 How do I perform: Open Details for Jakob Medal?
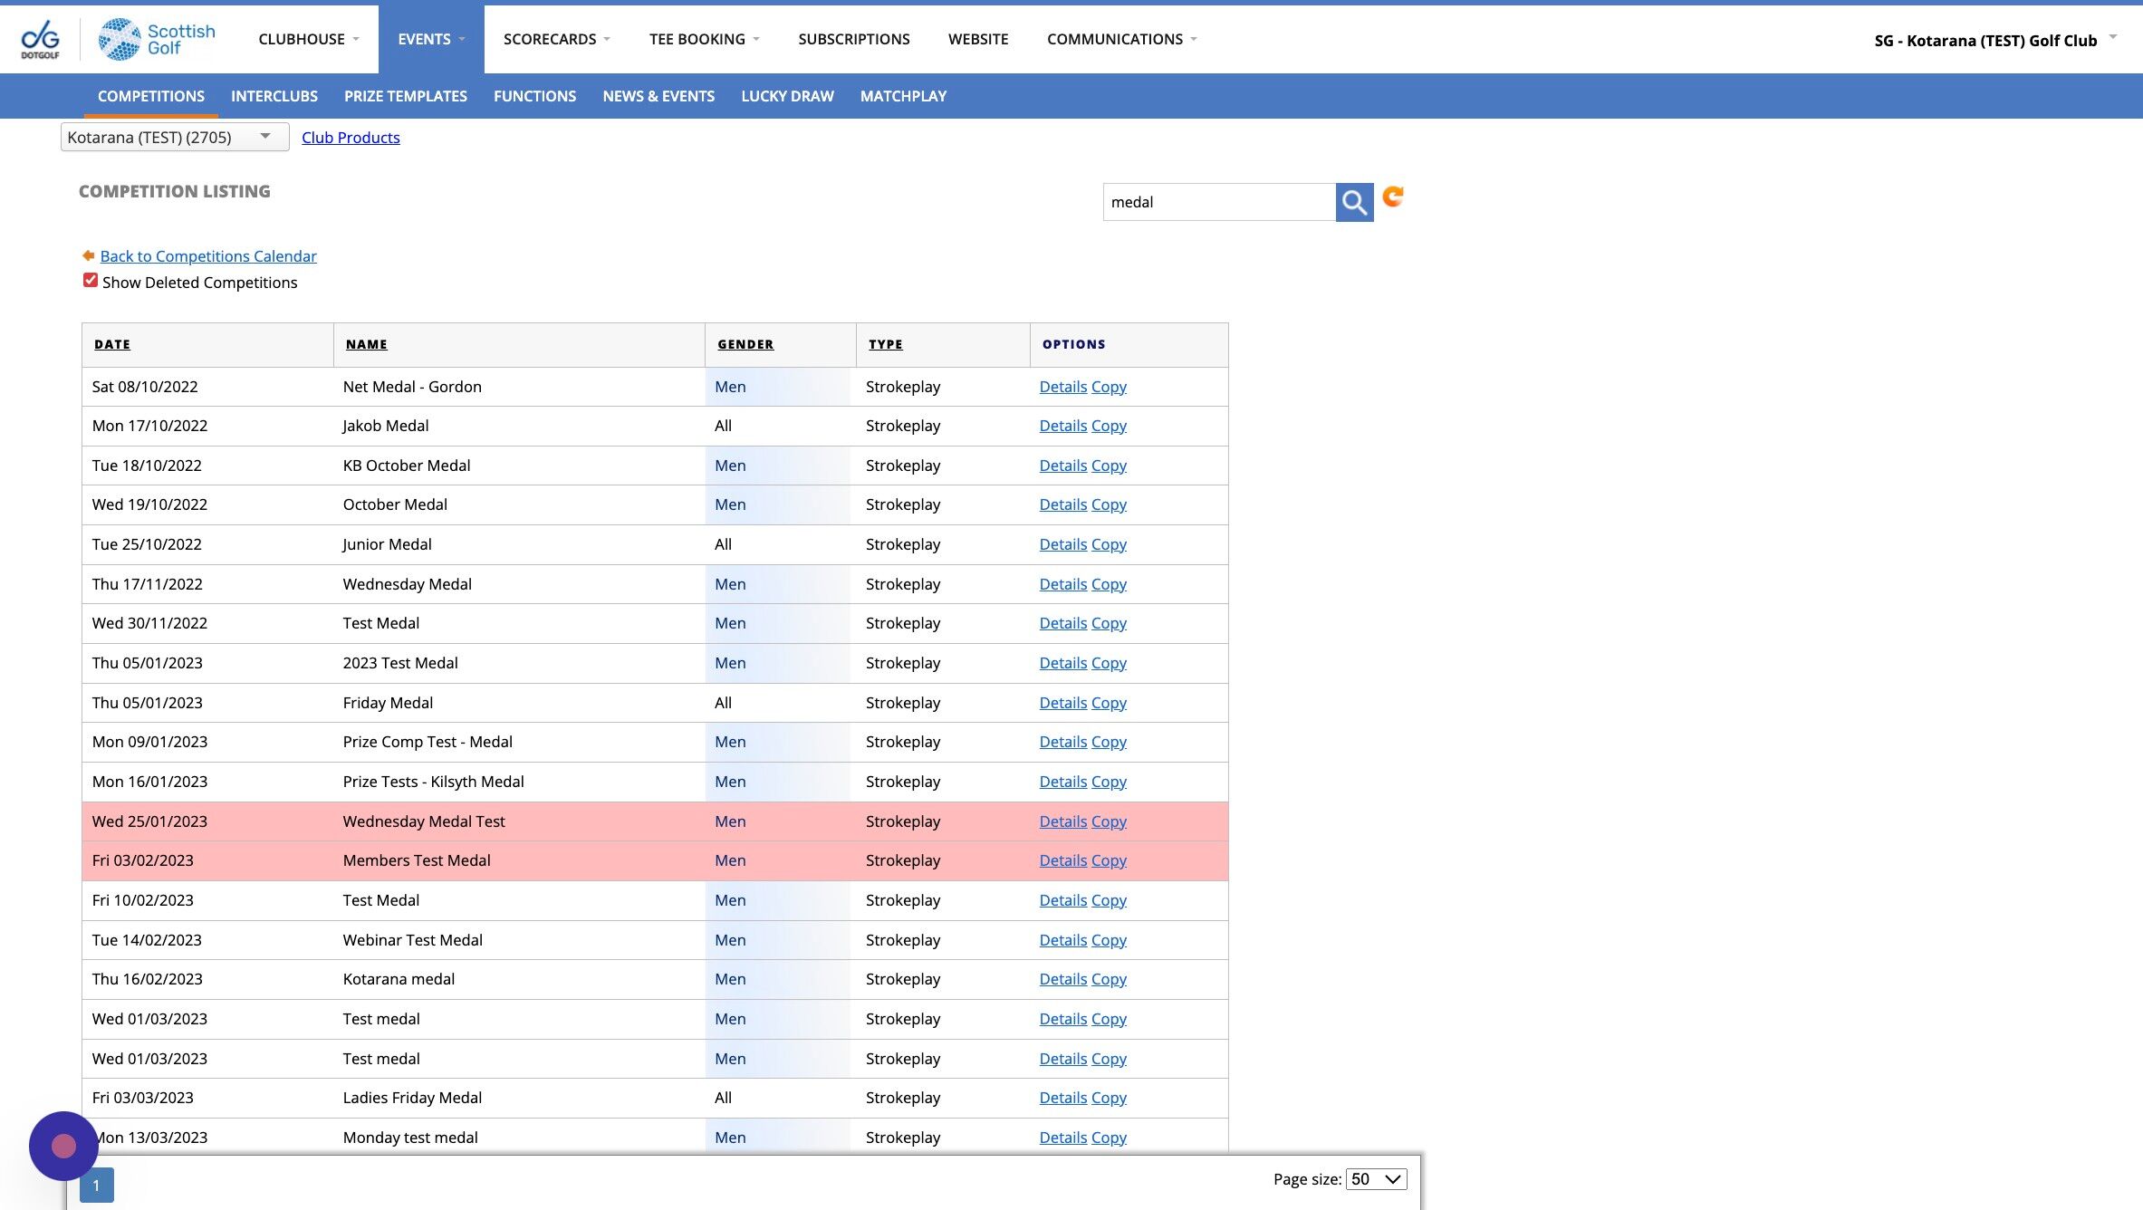pyautogui.click(x=1062, y=426)
